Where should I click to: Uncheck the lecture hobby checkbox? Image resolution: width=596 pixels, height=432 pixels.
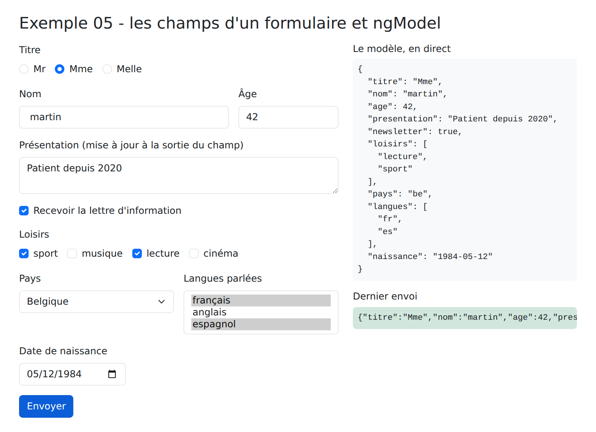[137, 253]
